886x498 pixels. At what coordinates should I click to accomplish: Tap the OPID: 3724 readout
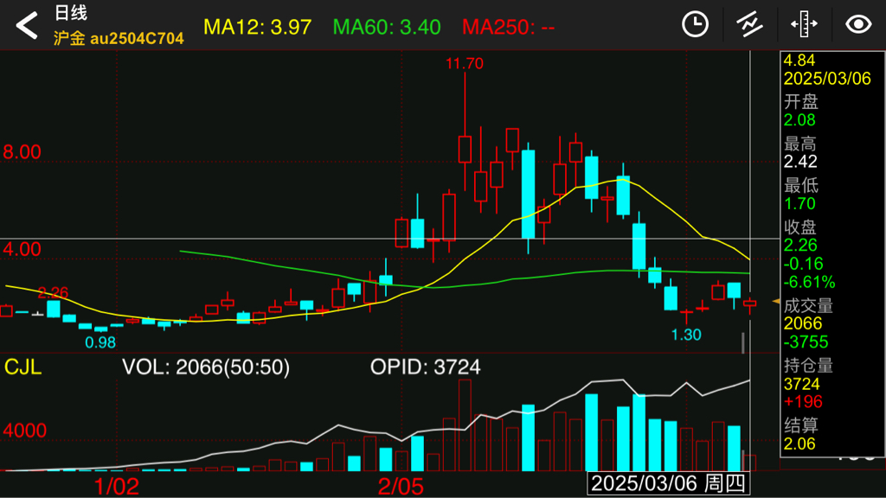[x=425, y=367]
